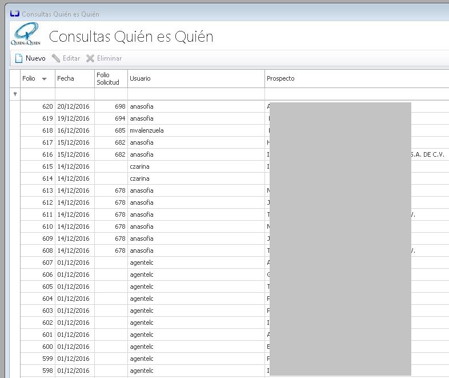Select row with Folio 598

[x=235, y=371]
